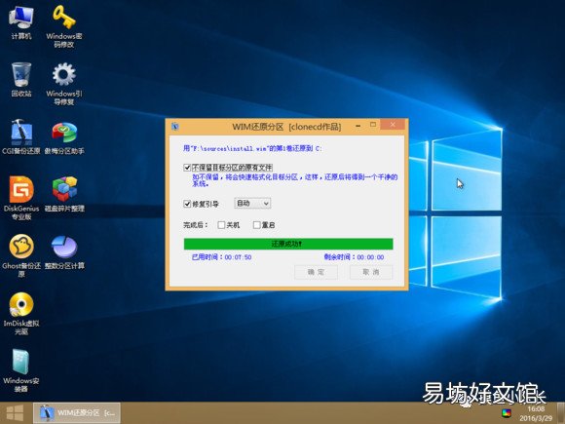
Task: Click the 完成后 label text
Action: click(x=195, y=225)
